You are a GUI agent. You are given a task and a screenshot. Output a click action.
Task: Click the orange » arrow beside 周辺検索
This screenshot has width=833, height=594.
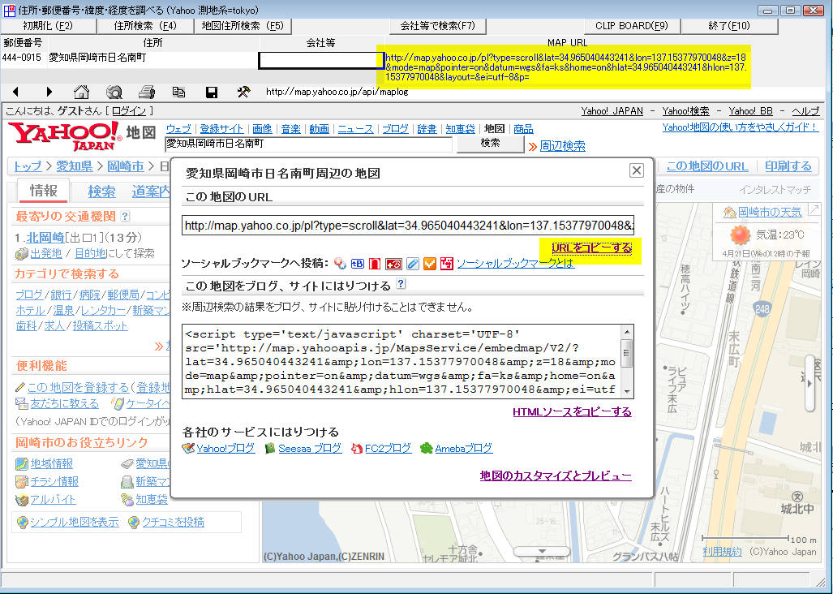[x=533, y=146]
